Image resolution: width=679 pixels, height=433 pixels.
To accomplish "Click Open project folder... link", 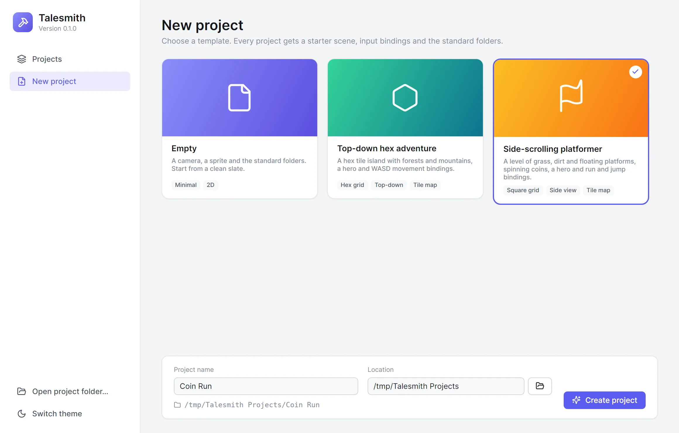I will click(70, 391).
